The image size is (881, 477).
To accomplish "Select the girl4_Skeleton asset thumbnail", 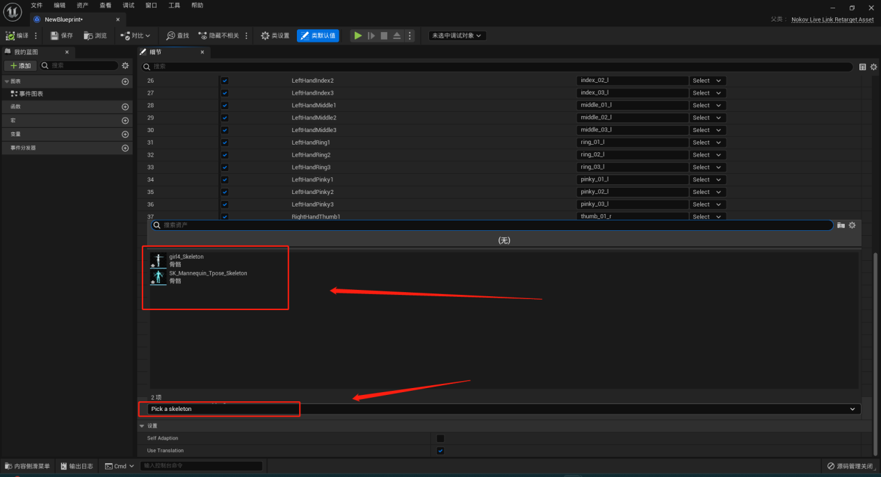I will [159, 261].
